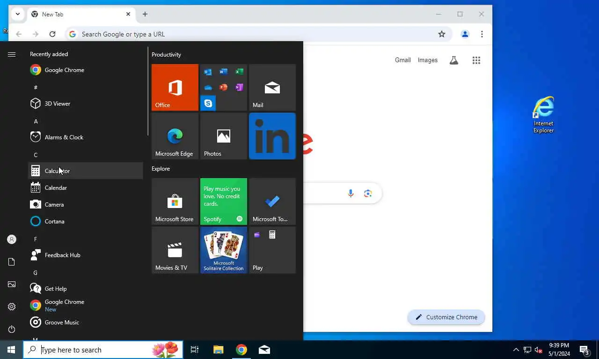
Task: Open the Power options button
Action: point(12,329)
